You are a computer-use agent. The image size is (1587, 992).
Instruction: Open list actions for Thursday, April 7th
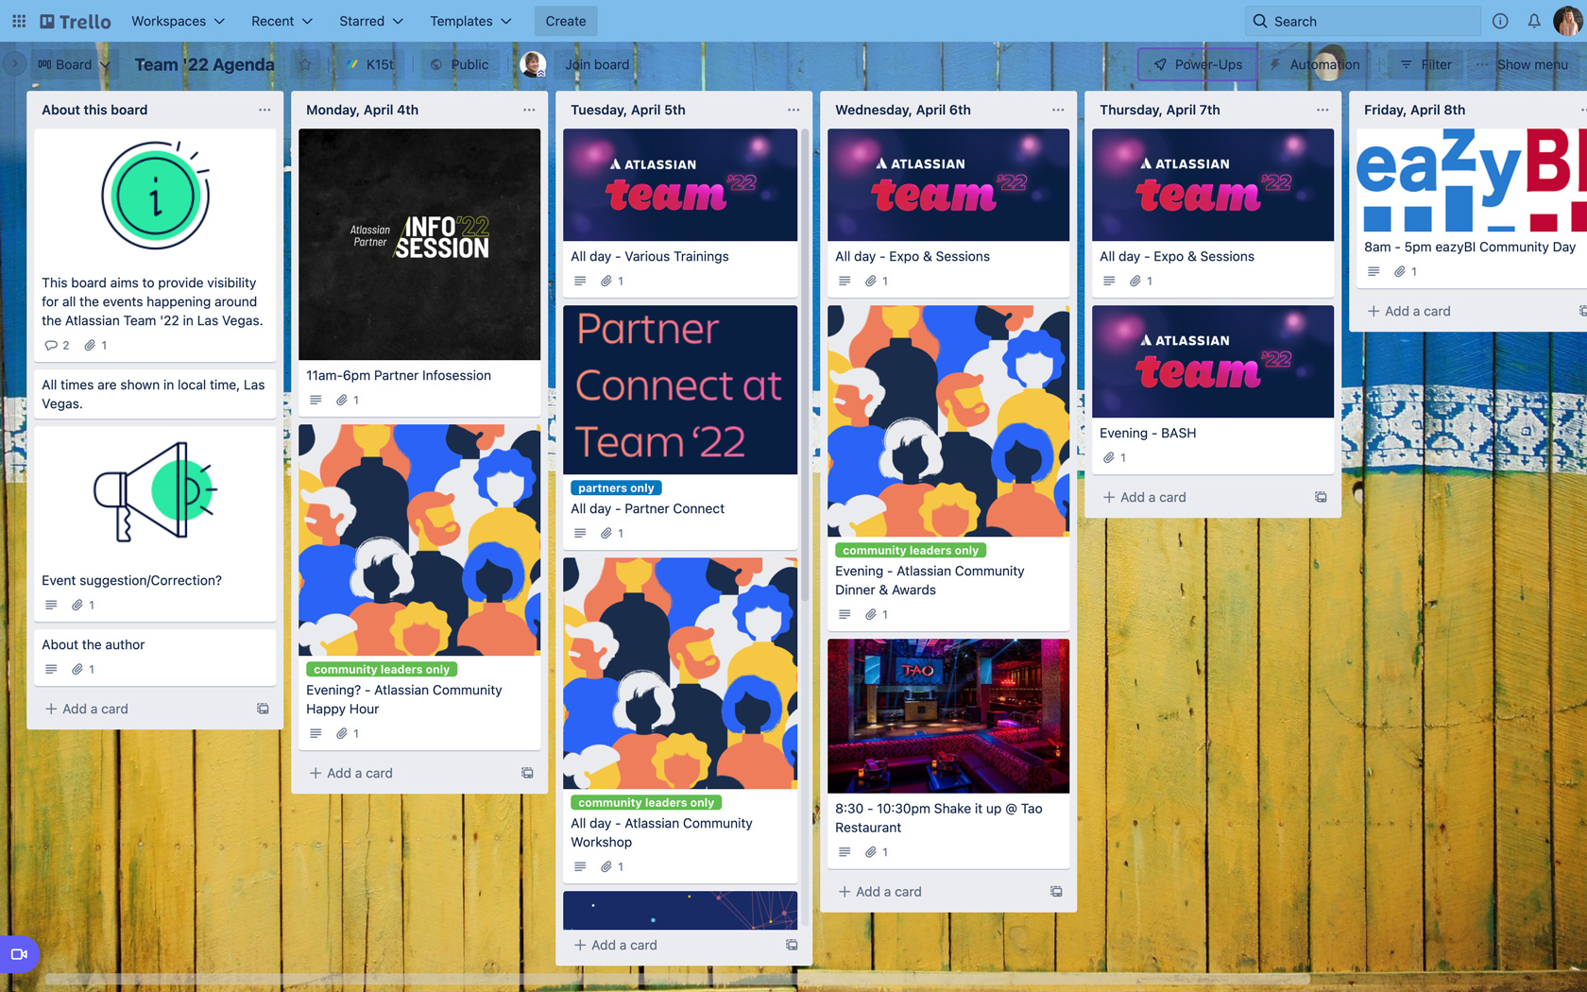click(x=1322, y=110)
